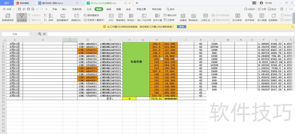Image resolution: width=295 pixels, height=134 pixels.
Task: Click the undo arrow icon
Action: pyautogui.click(x=38, y=9)
